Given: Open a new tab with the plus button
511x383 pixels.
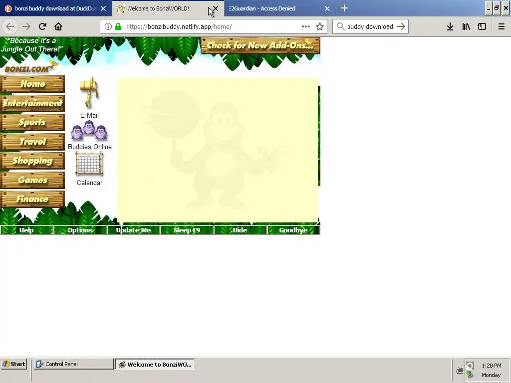Looking at the screenshot, I should 344,8.
